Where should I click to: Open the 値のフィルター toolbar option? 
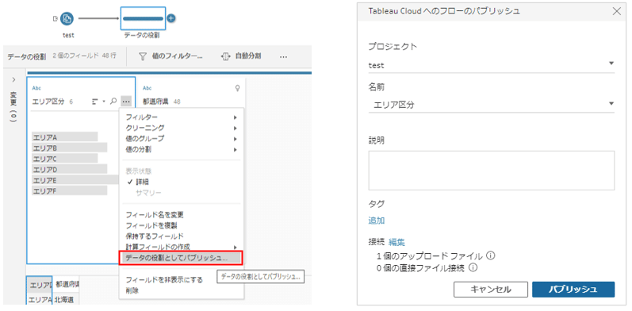(170, 56)
